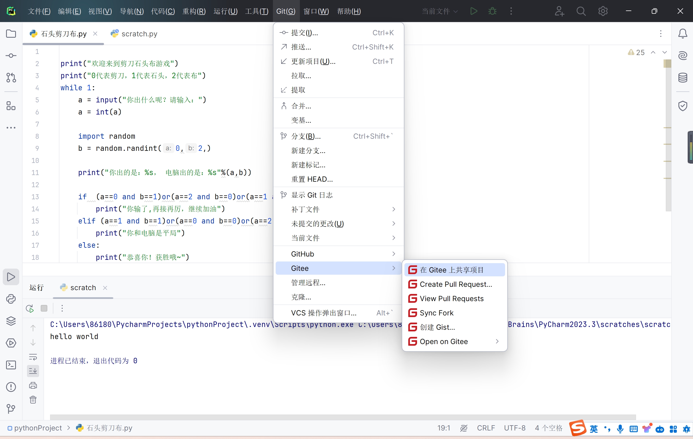Print the console output
Viewport: 693px width, 439px height.
(x=33, y=385)
